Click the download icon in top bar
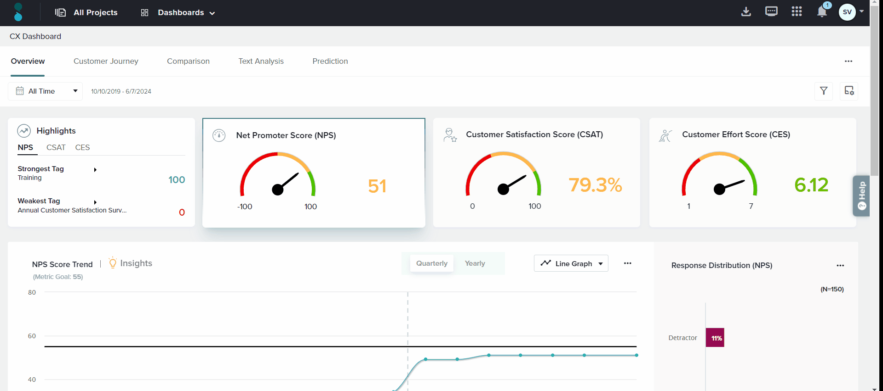 pyautogui.click(x=746, y=12)
